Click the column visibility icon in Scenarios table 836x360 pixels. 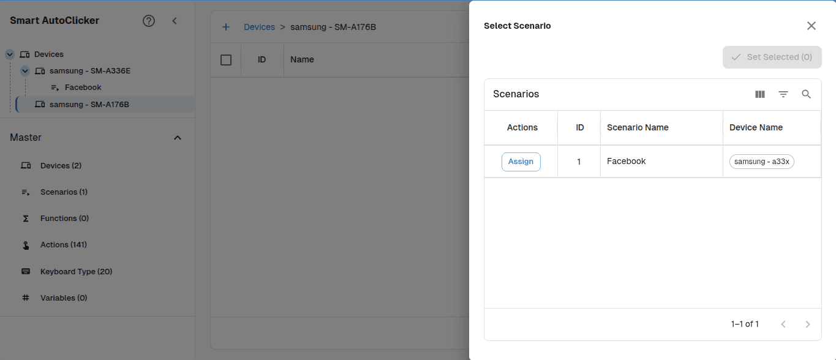click(760, 94)
